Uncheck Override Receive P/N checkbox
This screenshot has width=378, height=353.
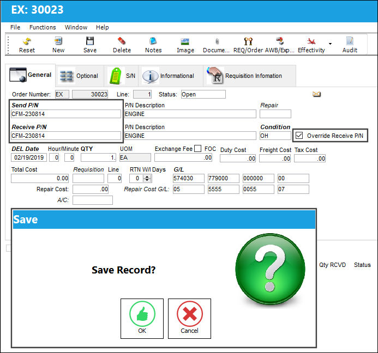[299, 136]
